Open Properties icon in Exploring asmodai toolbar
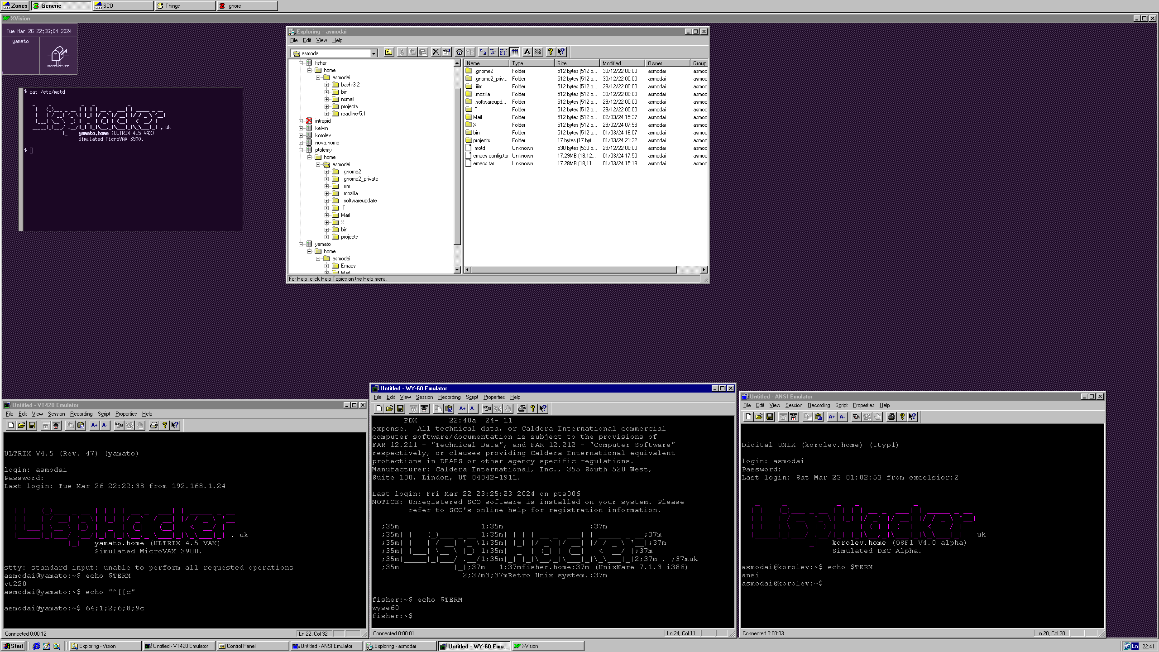 (446, 52)
